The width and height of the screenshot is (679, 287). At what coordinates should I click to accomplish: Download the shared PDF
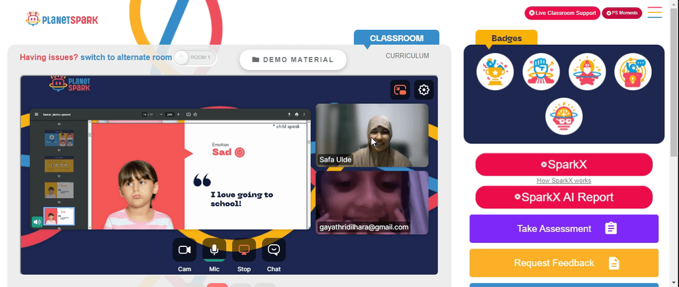click(x=289, y=115)
